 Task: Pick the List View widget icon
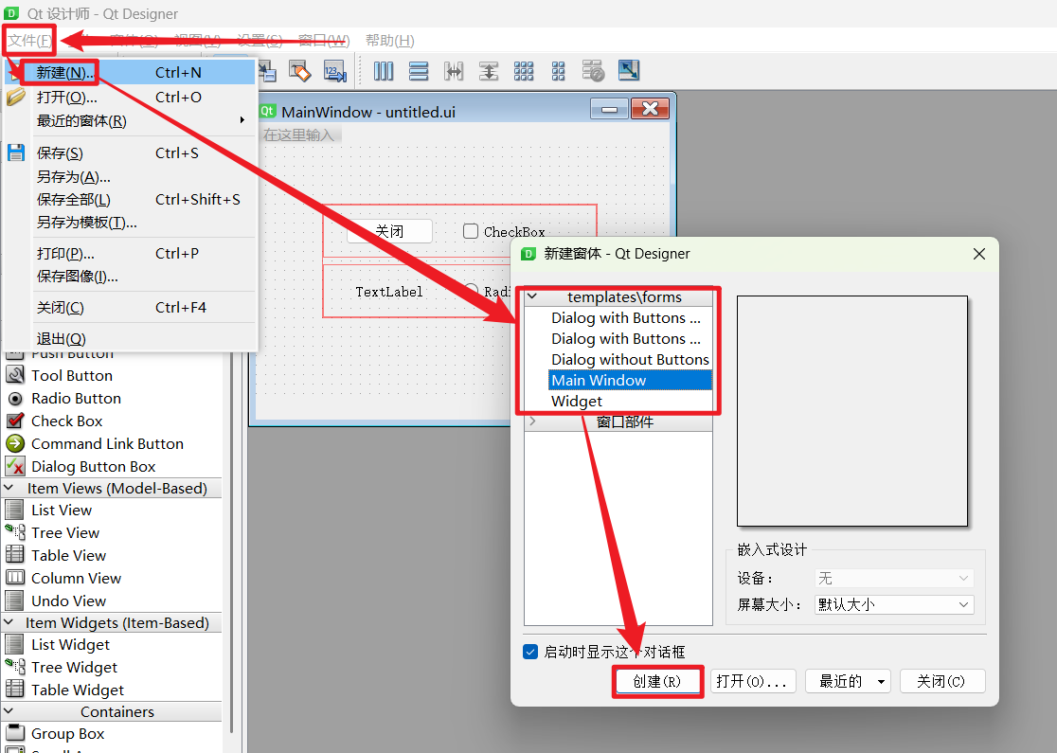[x=15, y=511]
